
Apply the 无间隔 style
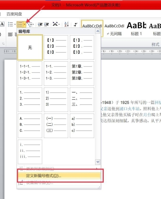pos(114,29)
